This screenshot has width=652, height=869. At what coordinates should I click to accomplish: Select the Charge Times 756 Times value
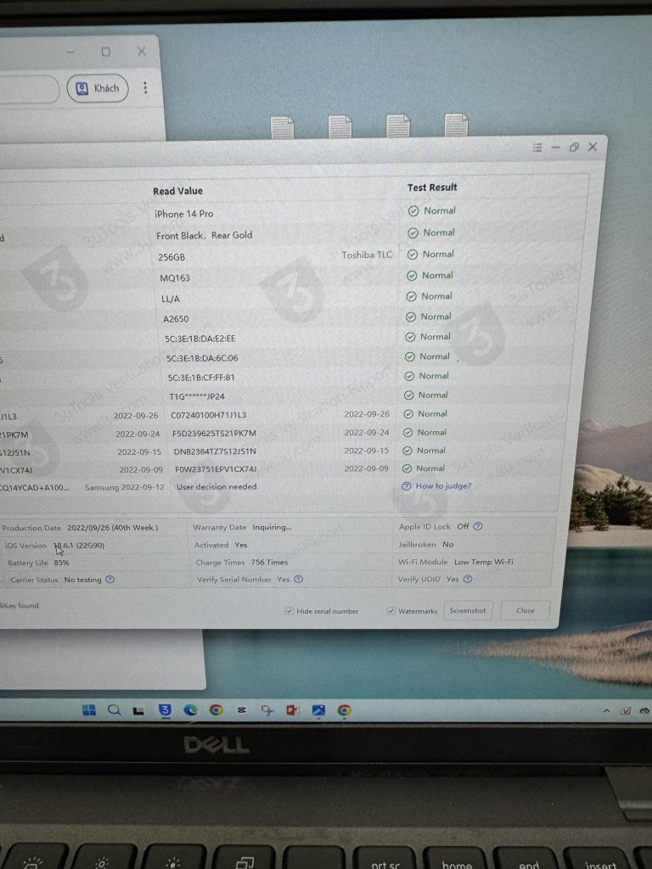pyautogui.click(x=269, y=562)
